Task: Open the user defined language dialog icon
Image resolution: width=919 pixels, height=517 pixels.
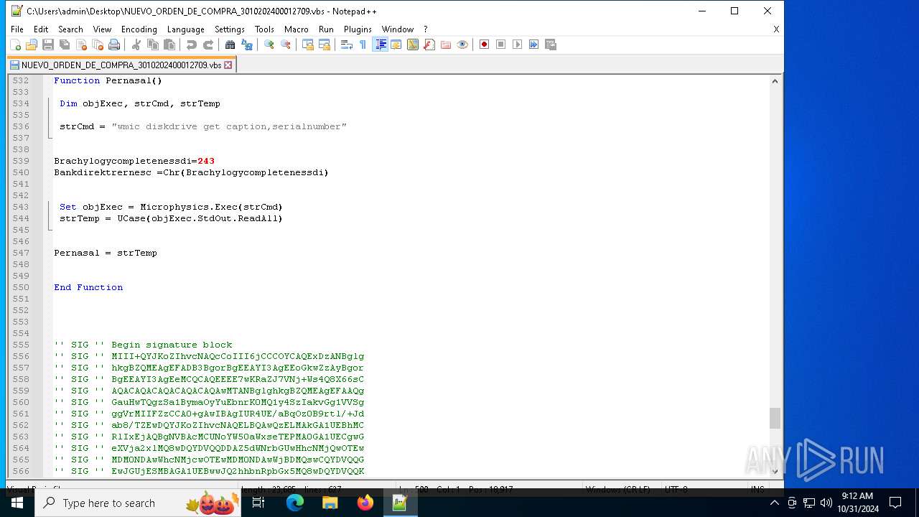Action: (396, 45)
